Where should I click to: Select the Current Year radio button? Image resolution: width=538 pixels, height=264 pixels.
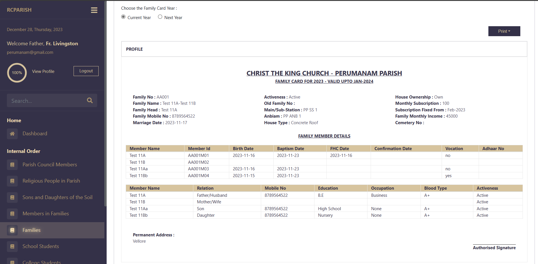point(123,17)
